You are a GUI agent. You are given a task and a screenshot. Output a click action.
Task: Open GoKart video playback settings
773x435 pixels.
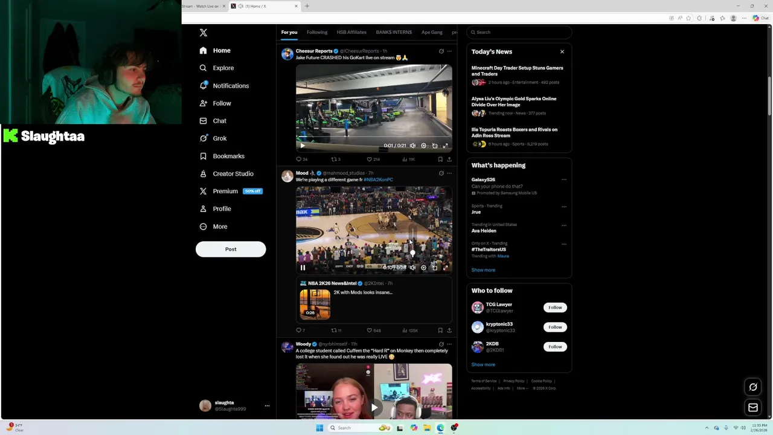(x=423, y=146)
